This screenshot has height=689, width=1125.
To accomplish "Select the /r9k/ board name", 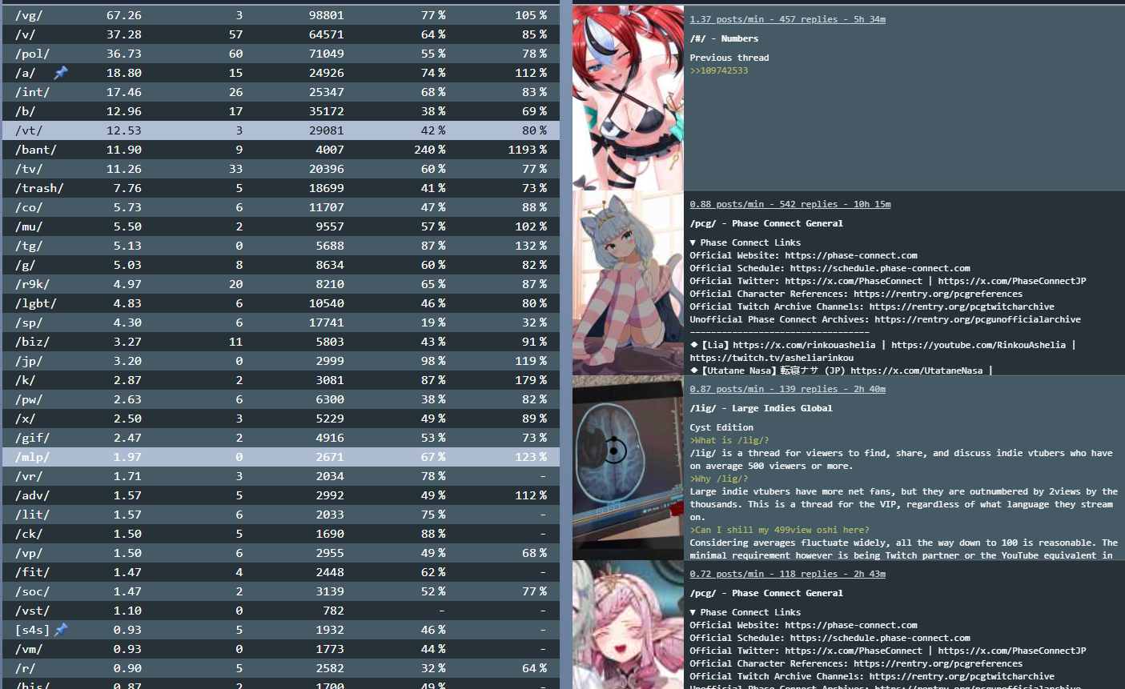I will (32, 284).
